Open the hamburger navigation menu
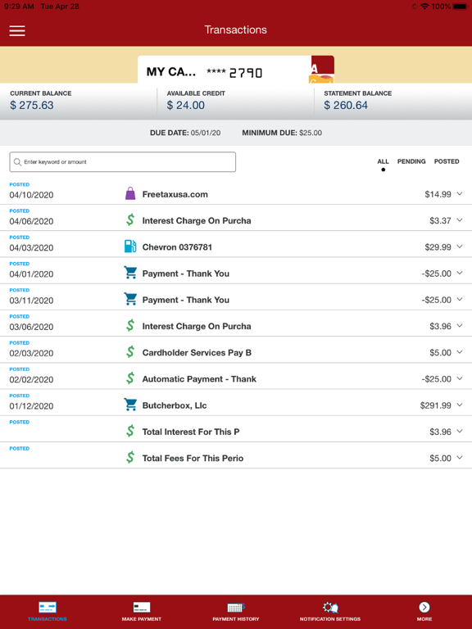 (17, 31)
